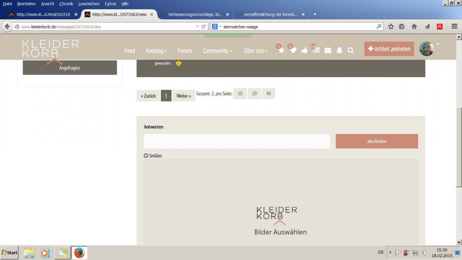Click the site search magnifier icon
The height and width of the screenshot is (260, 462).
351,51
